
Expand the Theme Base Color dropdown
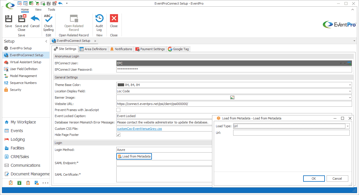[x=350, y=85]
